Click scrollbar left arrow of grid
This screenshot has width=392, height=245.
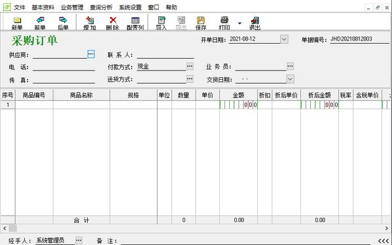click(x=5, y=228)
